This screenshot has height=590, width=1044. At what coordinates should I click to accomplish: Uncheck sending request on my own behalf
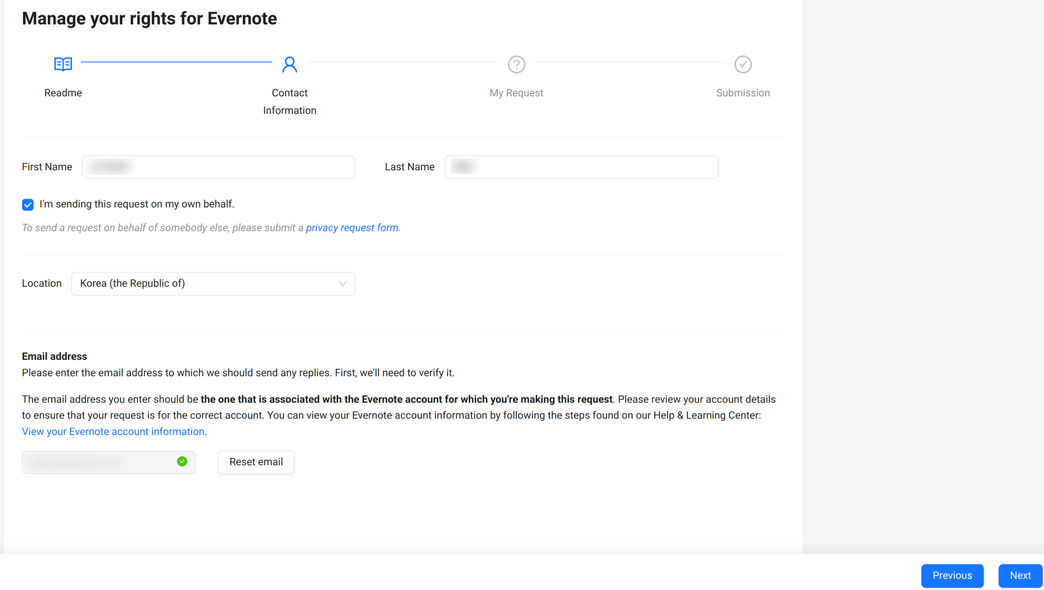28,204
